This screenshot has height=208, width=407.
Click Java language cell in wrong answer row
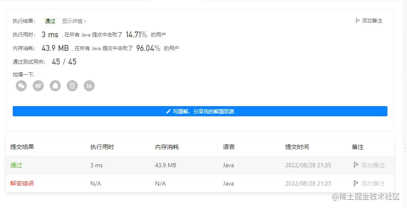pos(229,183)
